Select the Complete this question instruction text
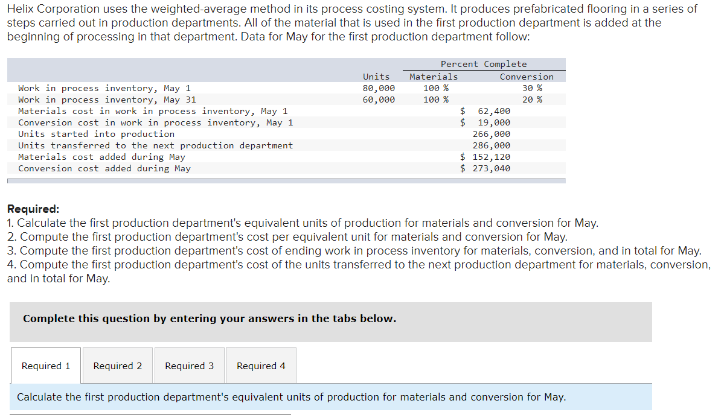The image size is (721, 415). pyautogui.click(x=208, y=318)
